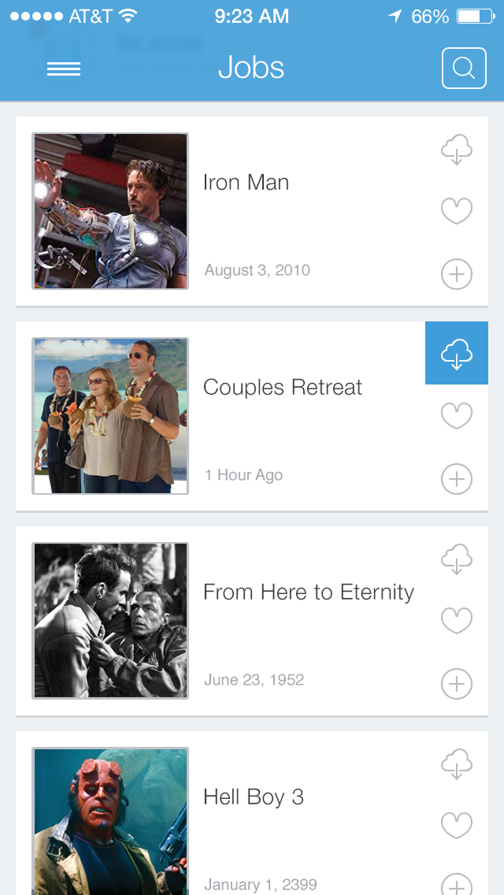Viewport: 504px width, 895px height.
Task: Toggle heart on Couples Retreat
Action: 457,416
